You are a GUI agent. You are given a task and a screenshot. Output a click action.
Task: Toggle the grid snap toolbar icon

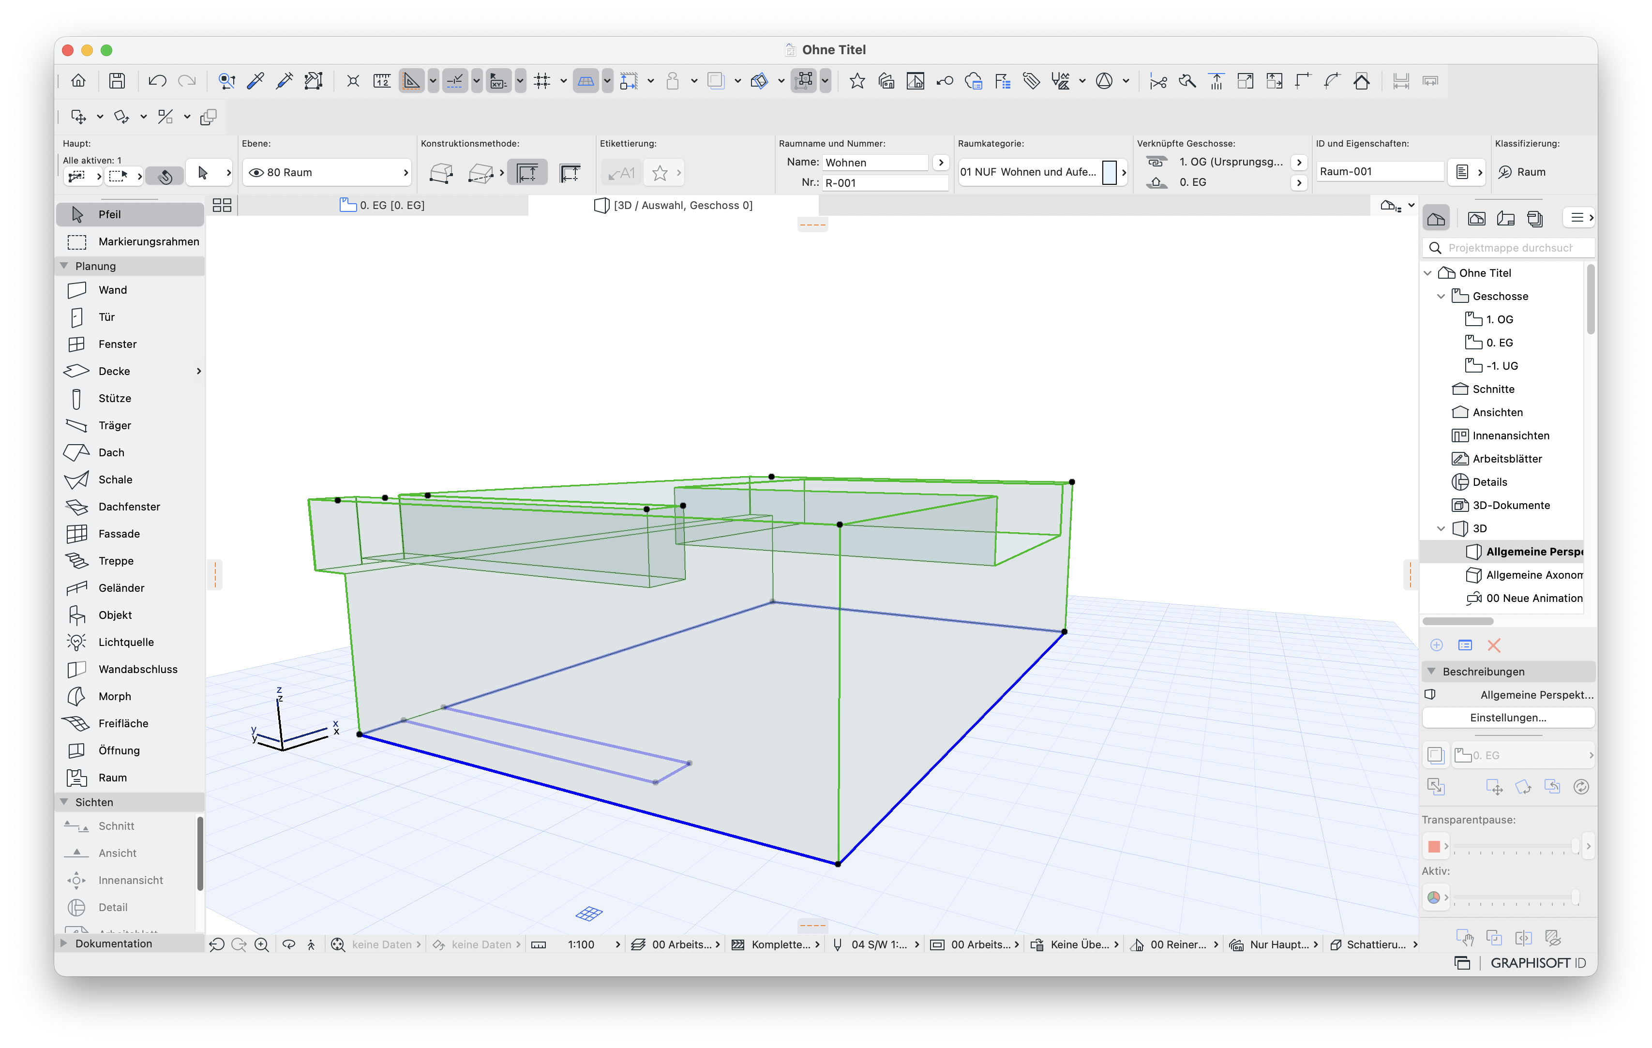click(x=542, y=81)
